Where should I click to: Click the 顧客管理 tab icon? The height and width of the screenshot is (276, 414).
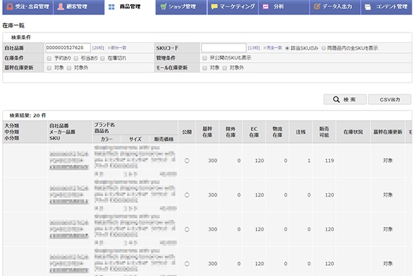[x=61, y=7]
